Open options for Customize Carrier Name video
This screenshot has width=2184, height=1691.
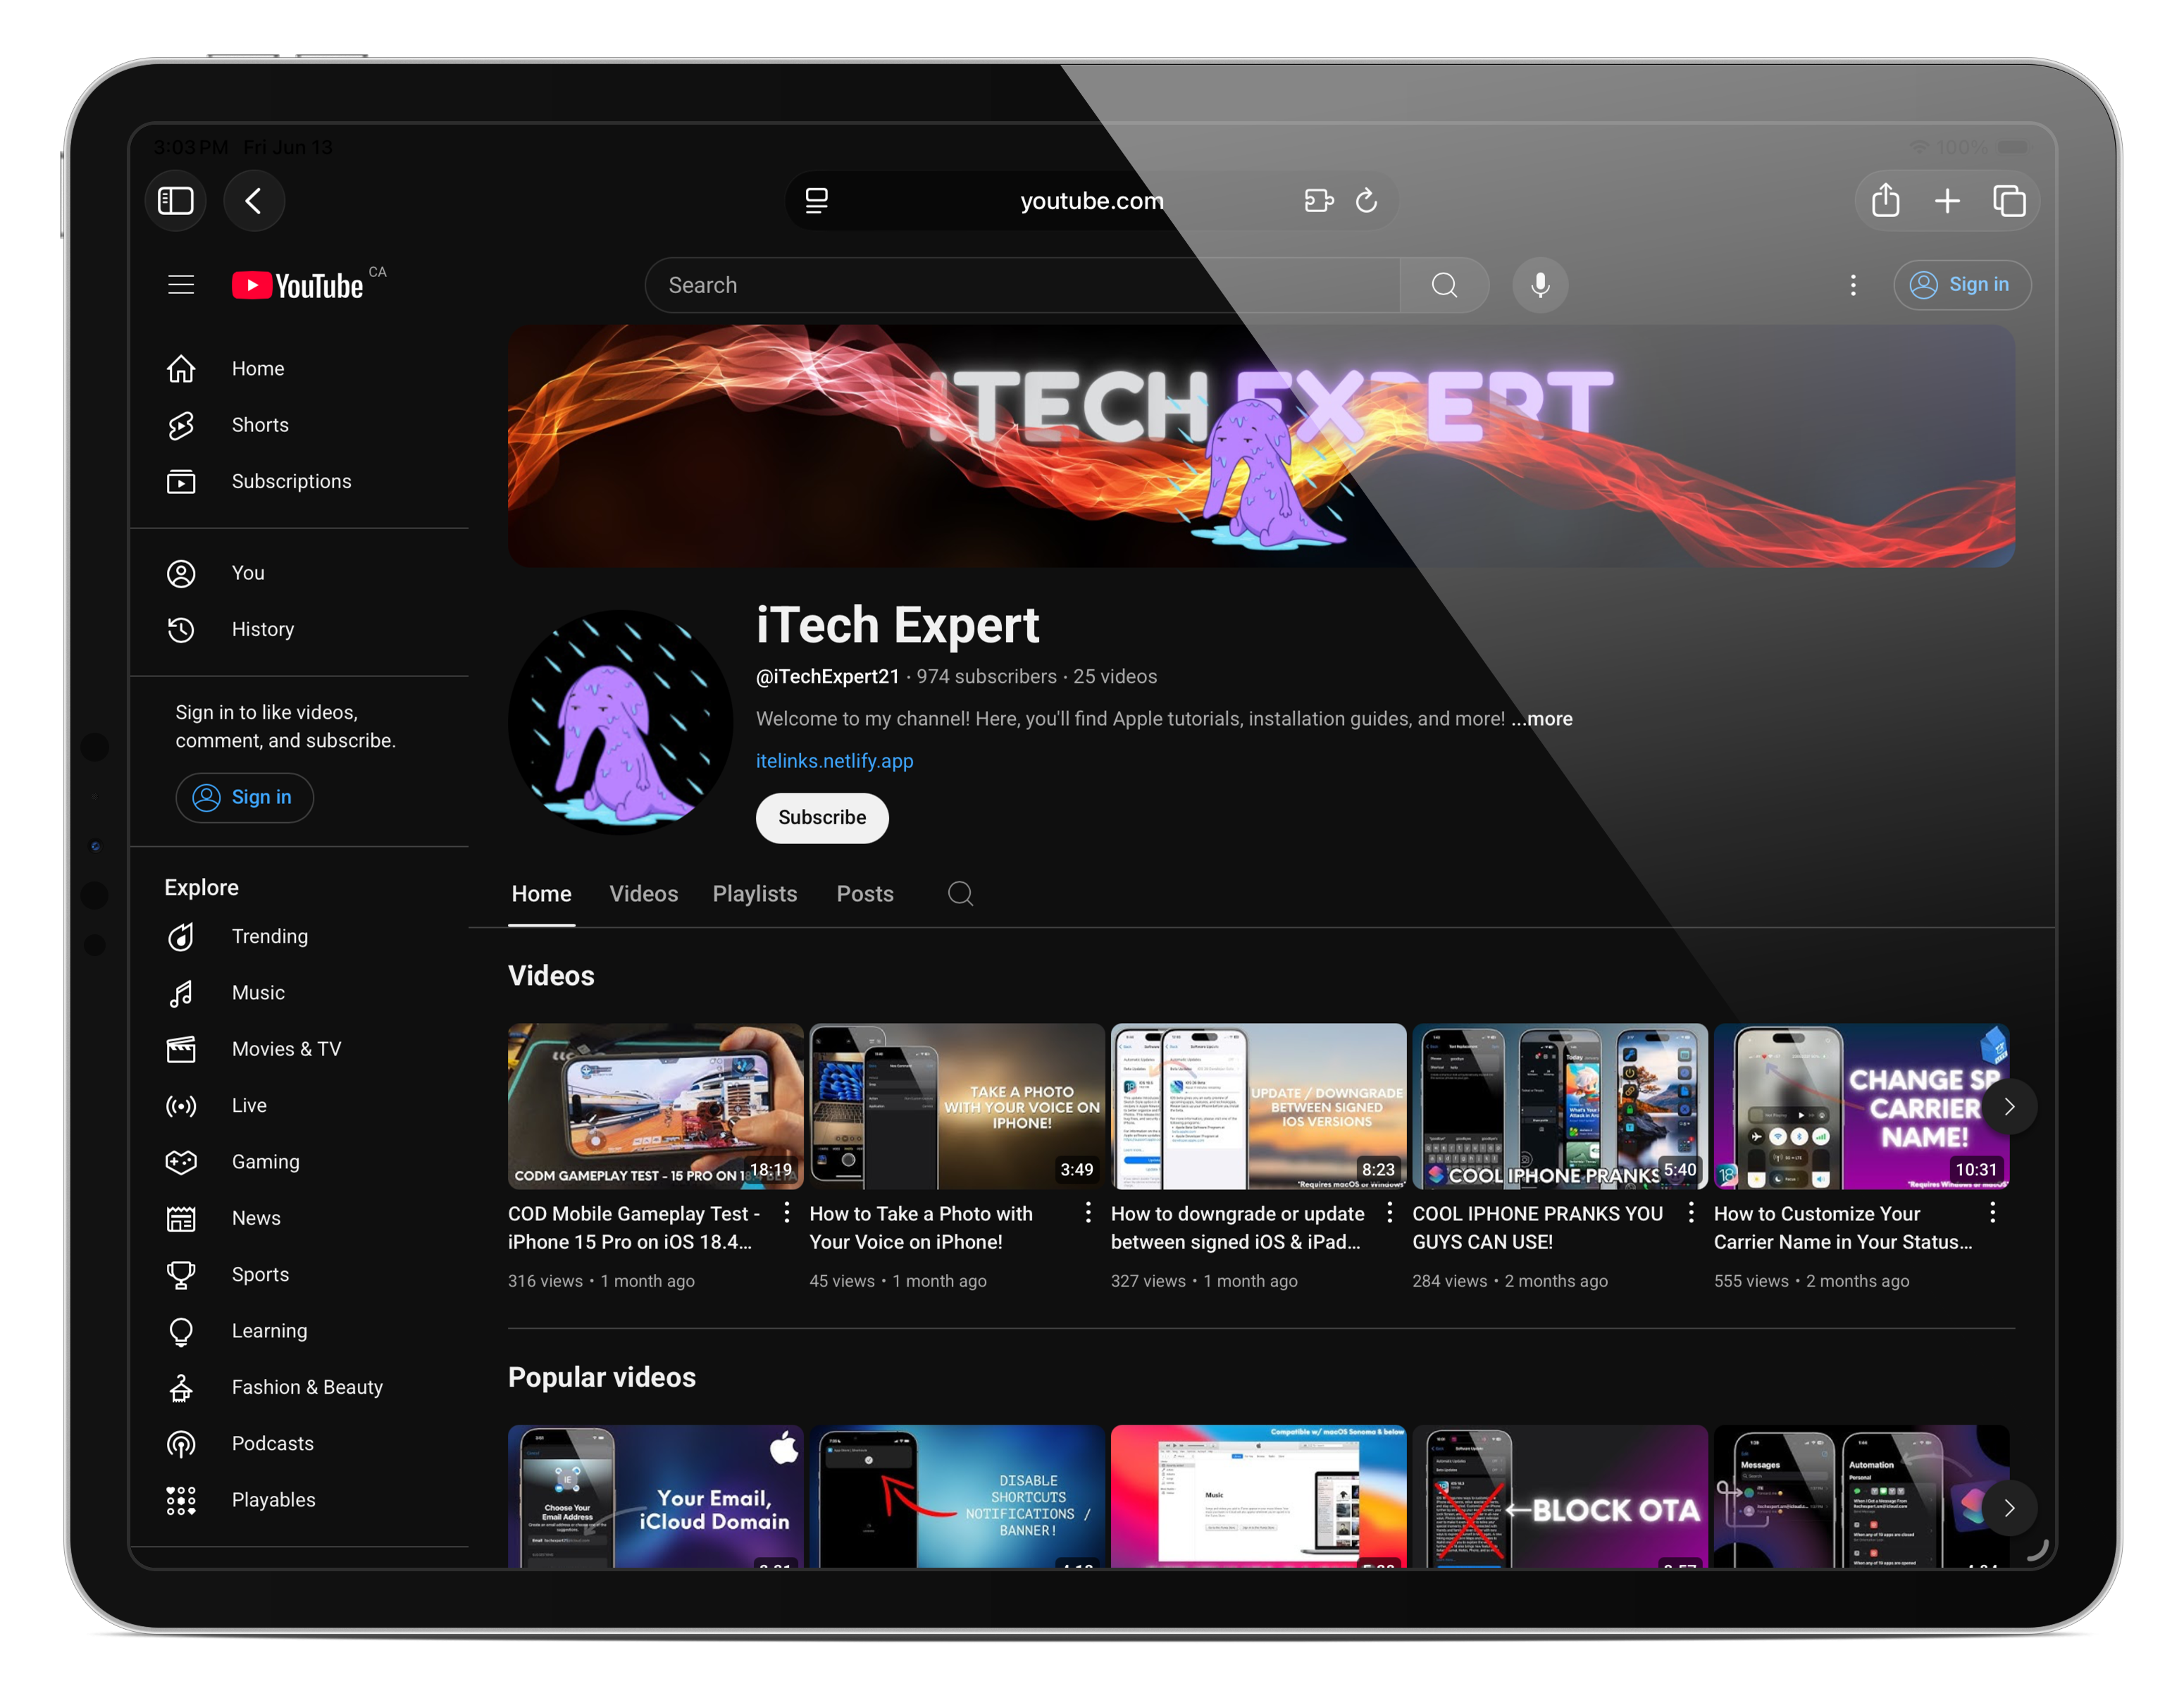pos(1993,1213)
